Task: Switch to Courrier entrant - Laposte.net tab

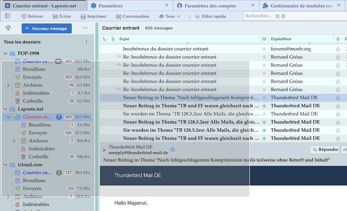Action: coord(44,6)
